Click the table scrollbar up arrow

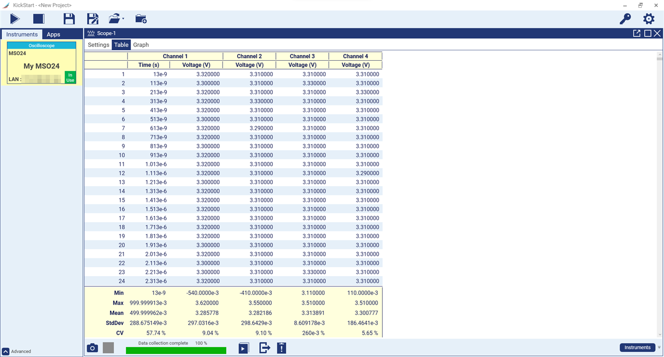click(659, 54)
